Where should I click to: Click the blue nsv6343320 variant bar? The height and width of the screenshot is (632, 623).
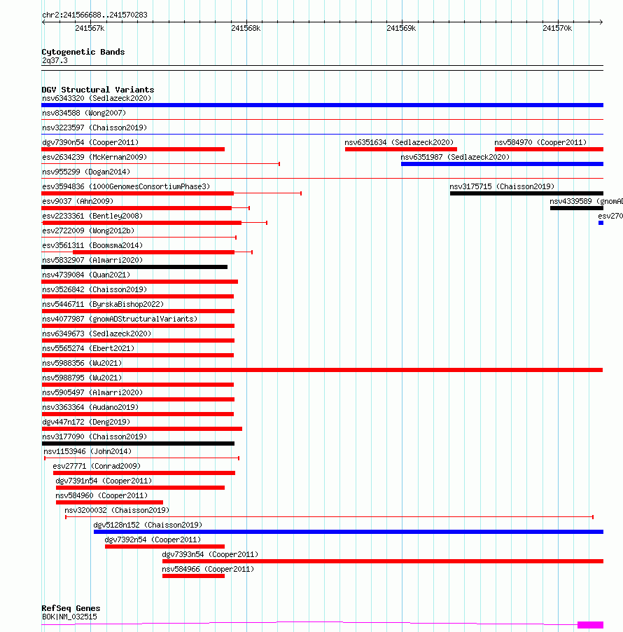(322, 105)
